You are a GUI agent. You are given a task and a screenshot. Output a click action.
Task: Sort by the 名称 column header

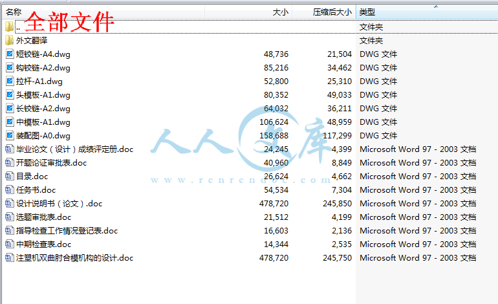point(103,12)
